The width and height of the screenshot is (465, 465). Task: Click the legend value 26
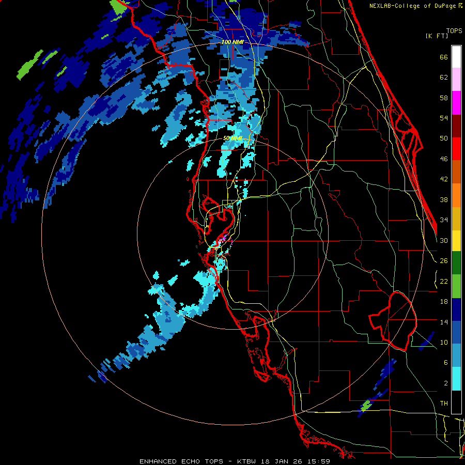coord(444,261)
